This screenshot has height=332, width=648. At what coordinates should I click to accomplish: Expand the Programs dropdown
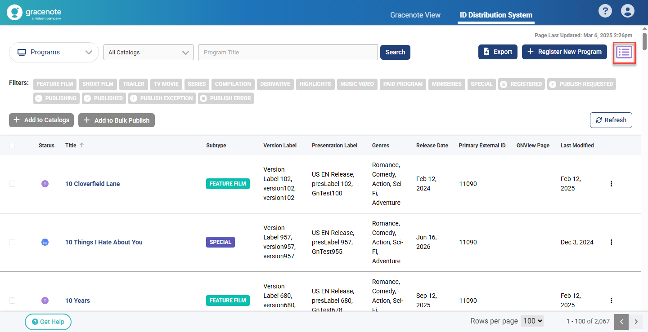pos(54,53)
